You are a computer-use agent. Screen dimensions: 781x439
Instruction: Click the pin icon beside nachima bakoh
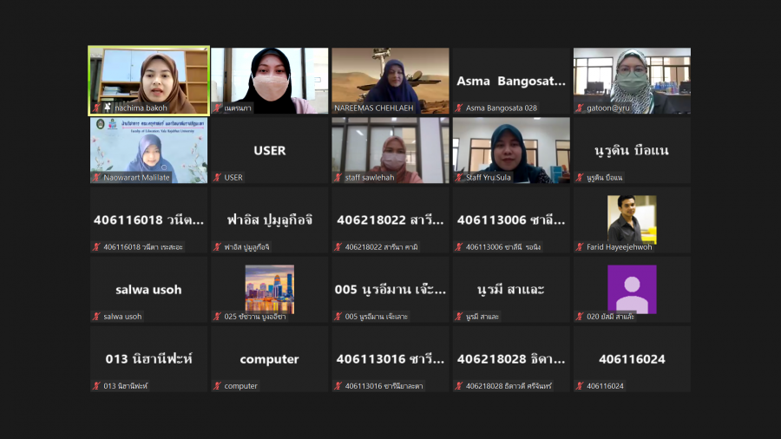[x=108, y=108]
